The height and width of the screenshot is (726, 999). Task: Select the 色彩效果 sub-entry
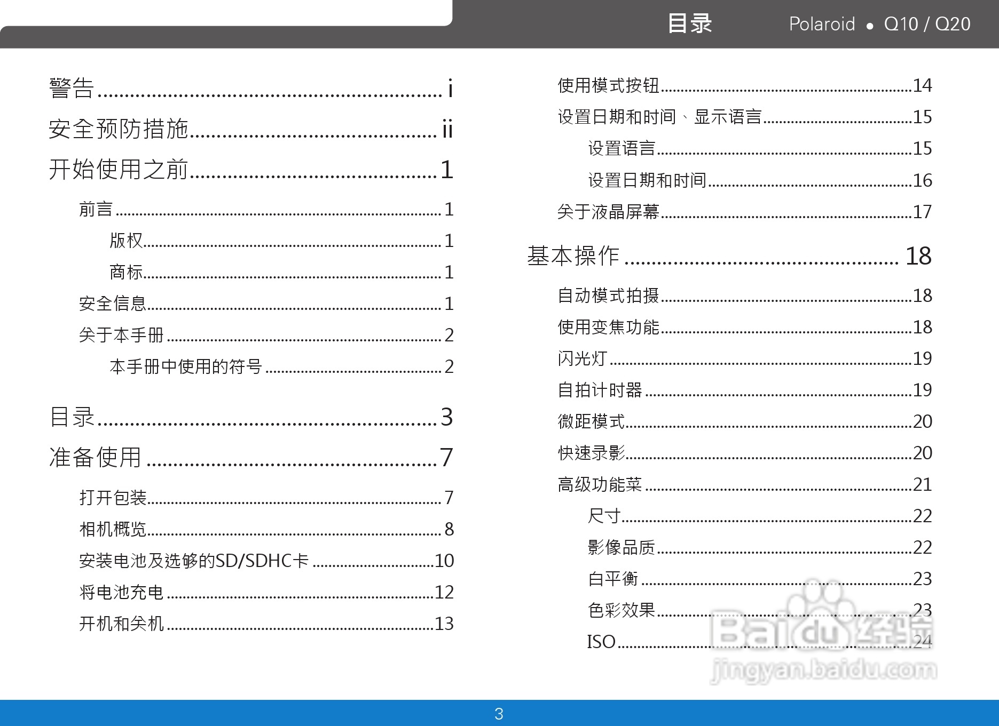760,610
